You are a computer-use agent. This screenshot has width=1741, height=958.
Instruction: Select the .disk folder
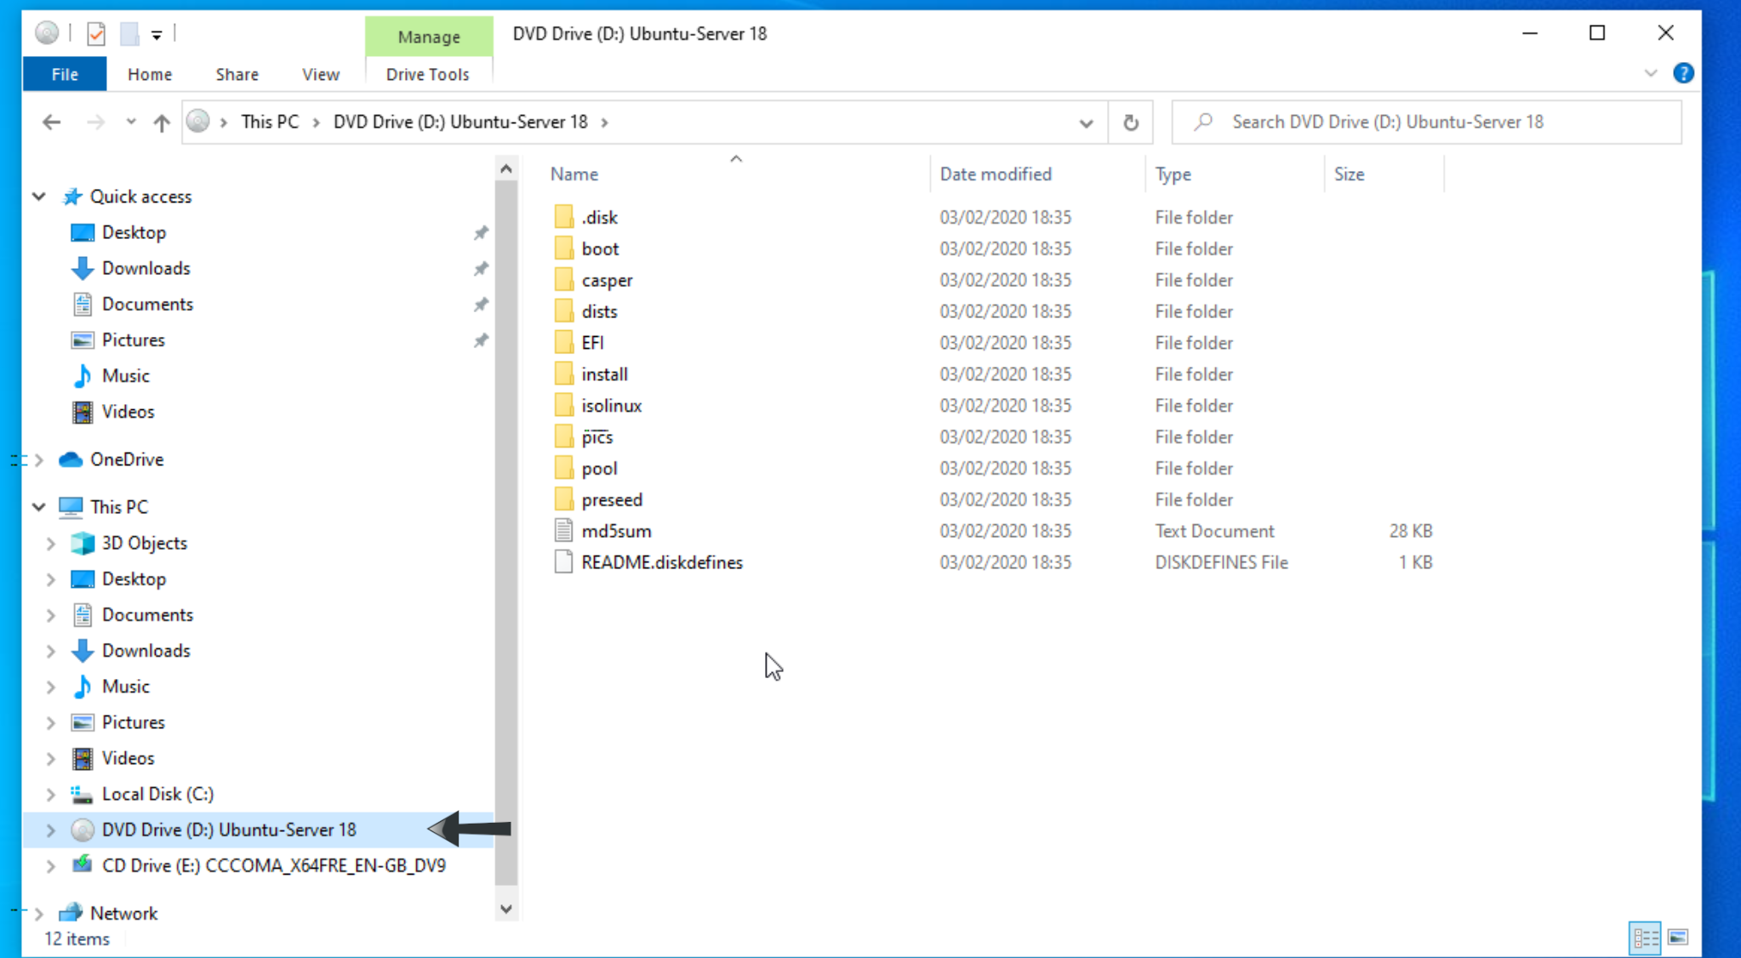(599, 217)
